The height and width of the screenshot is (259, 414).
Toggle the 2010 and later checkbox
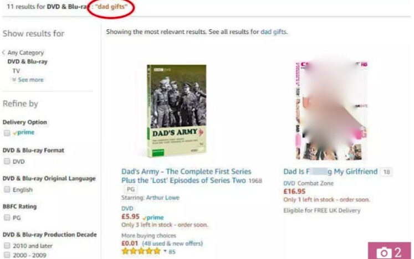[x=7, y=246]
